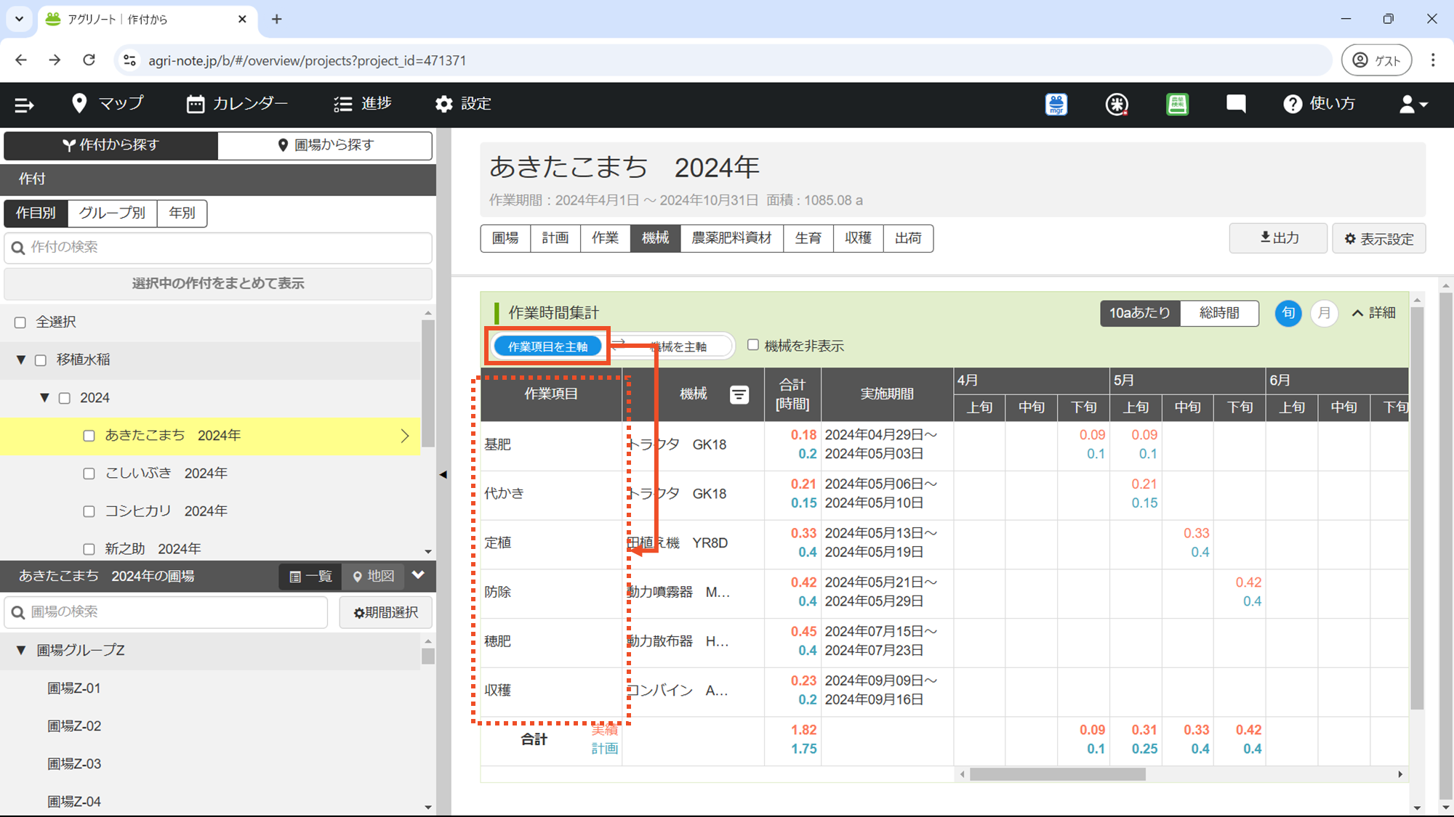The height and width of the screenshot is (817, 1454).
Task: Check the 移植水稲 checkbox
Action: (41, 360)
